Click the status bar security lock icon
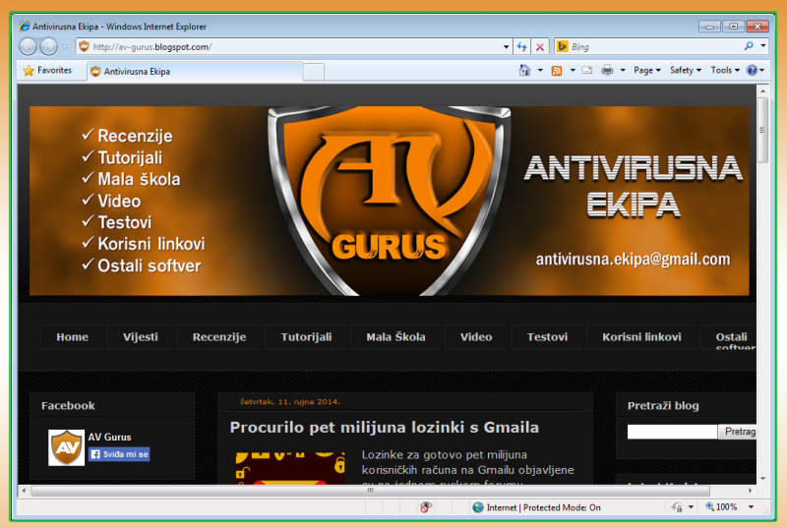The height and width of the screenshot is (528, 787). [677, 507]
